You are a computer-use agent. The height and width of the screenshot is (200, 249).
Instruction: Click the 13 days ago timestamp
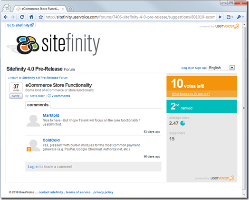[x=152, y=132]
